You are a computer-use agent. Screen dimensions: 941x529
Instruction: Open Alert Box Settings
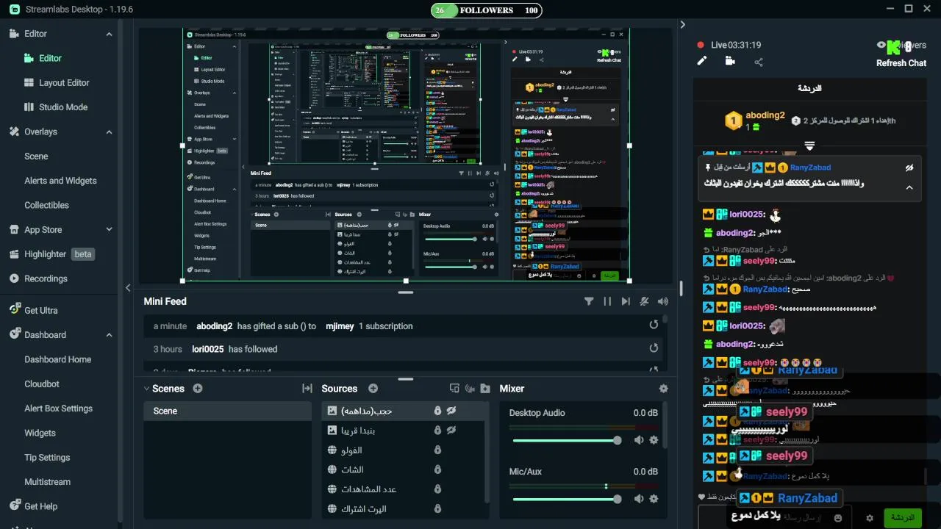point(58,408)
